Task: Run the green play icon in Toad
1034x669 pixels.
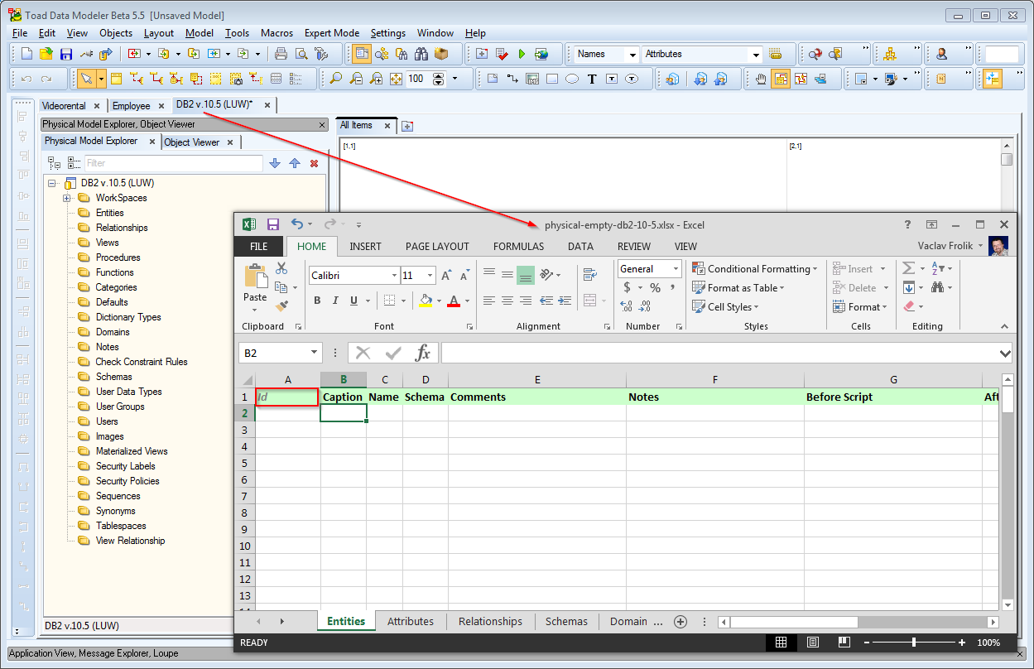Action: tap(522, 55)
